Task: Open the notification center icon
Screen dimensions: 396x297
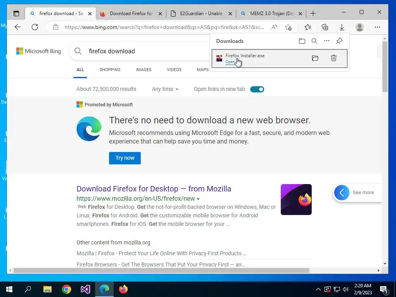Action: coord(384,289)
